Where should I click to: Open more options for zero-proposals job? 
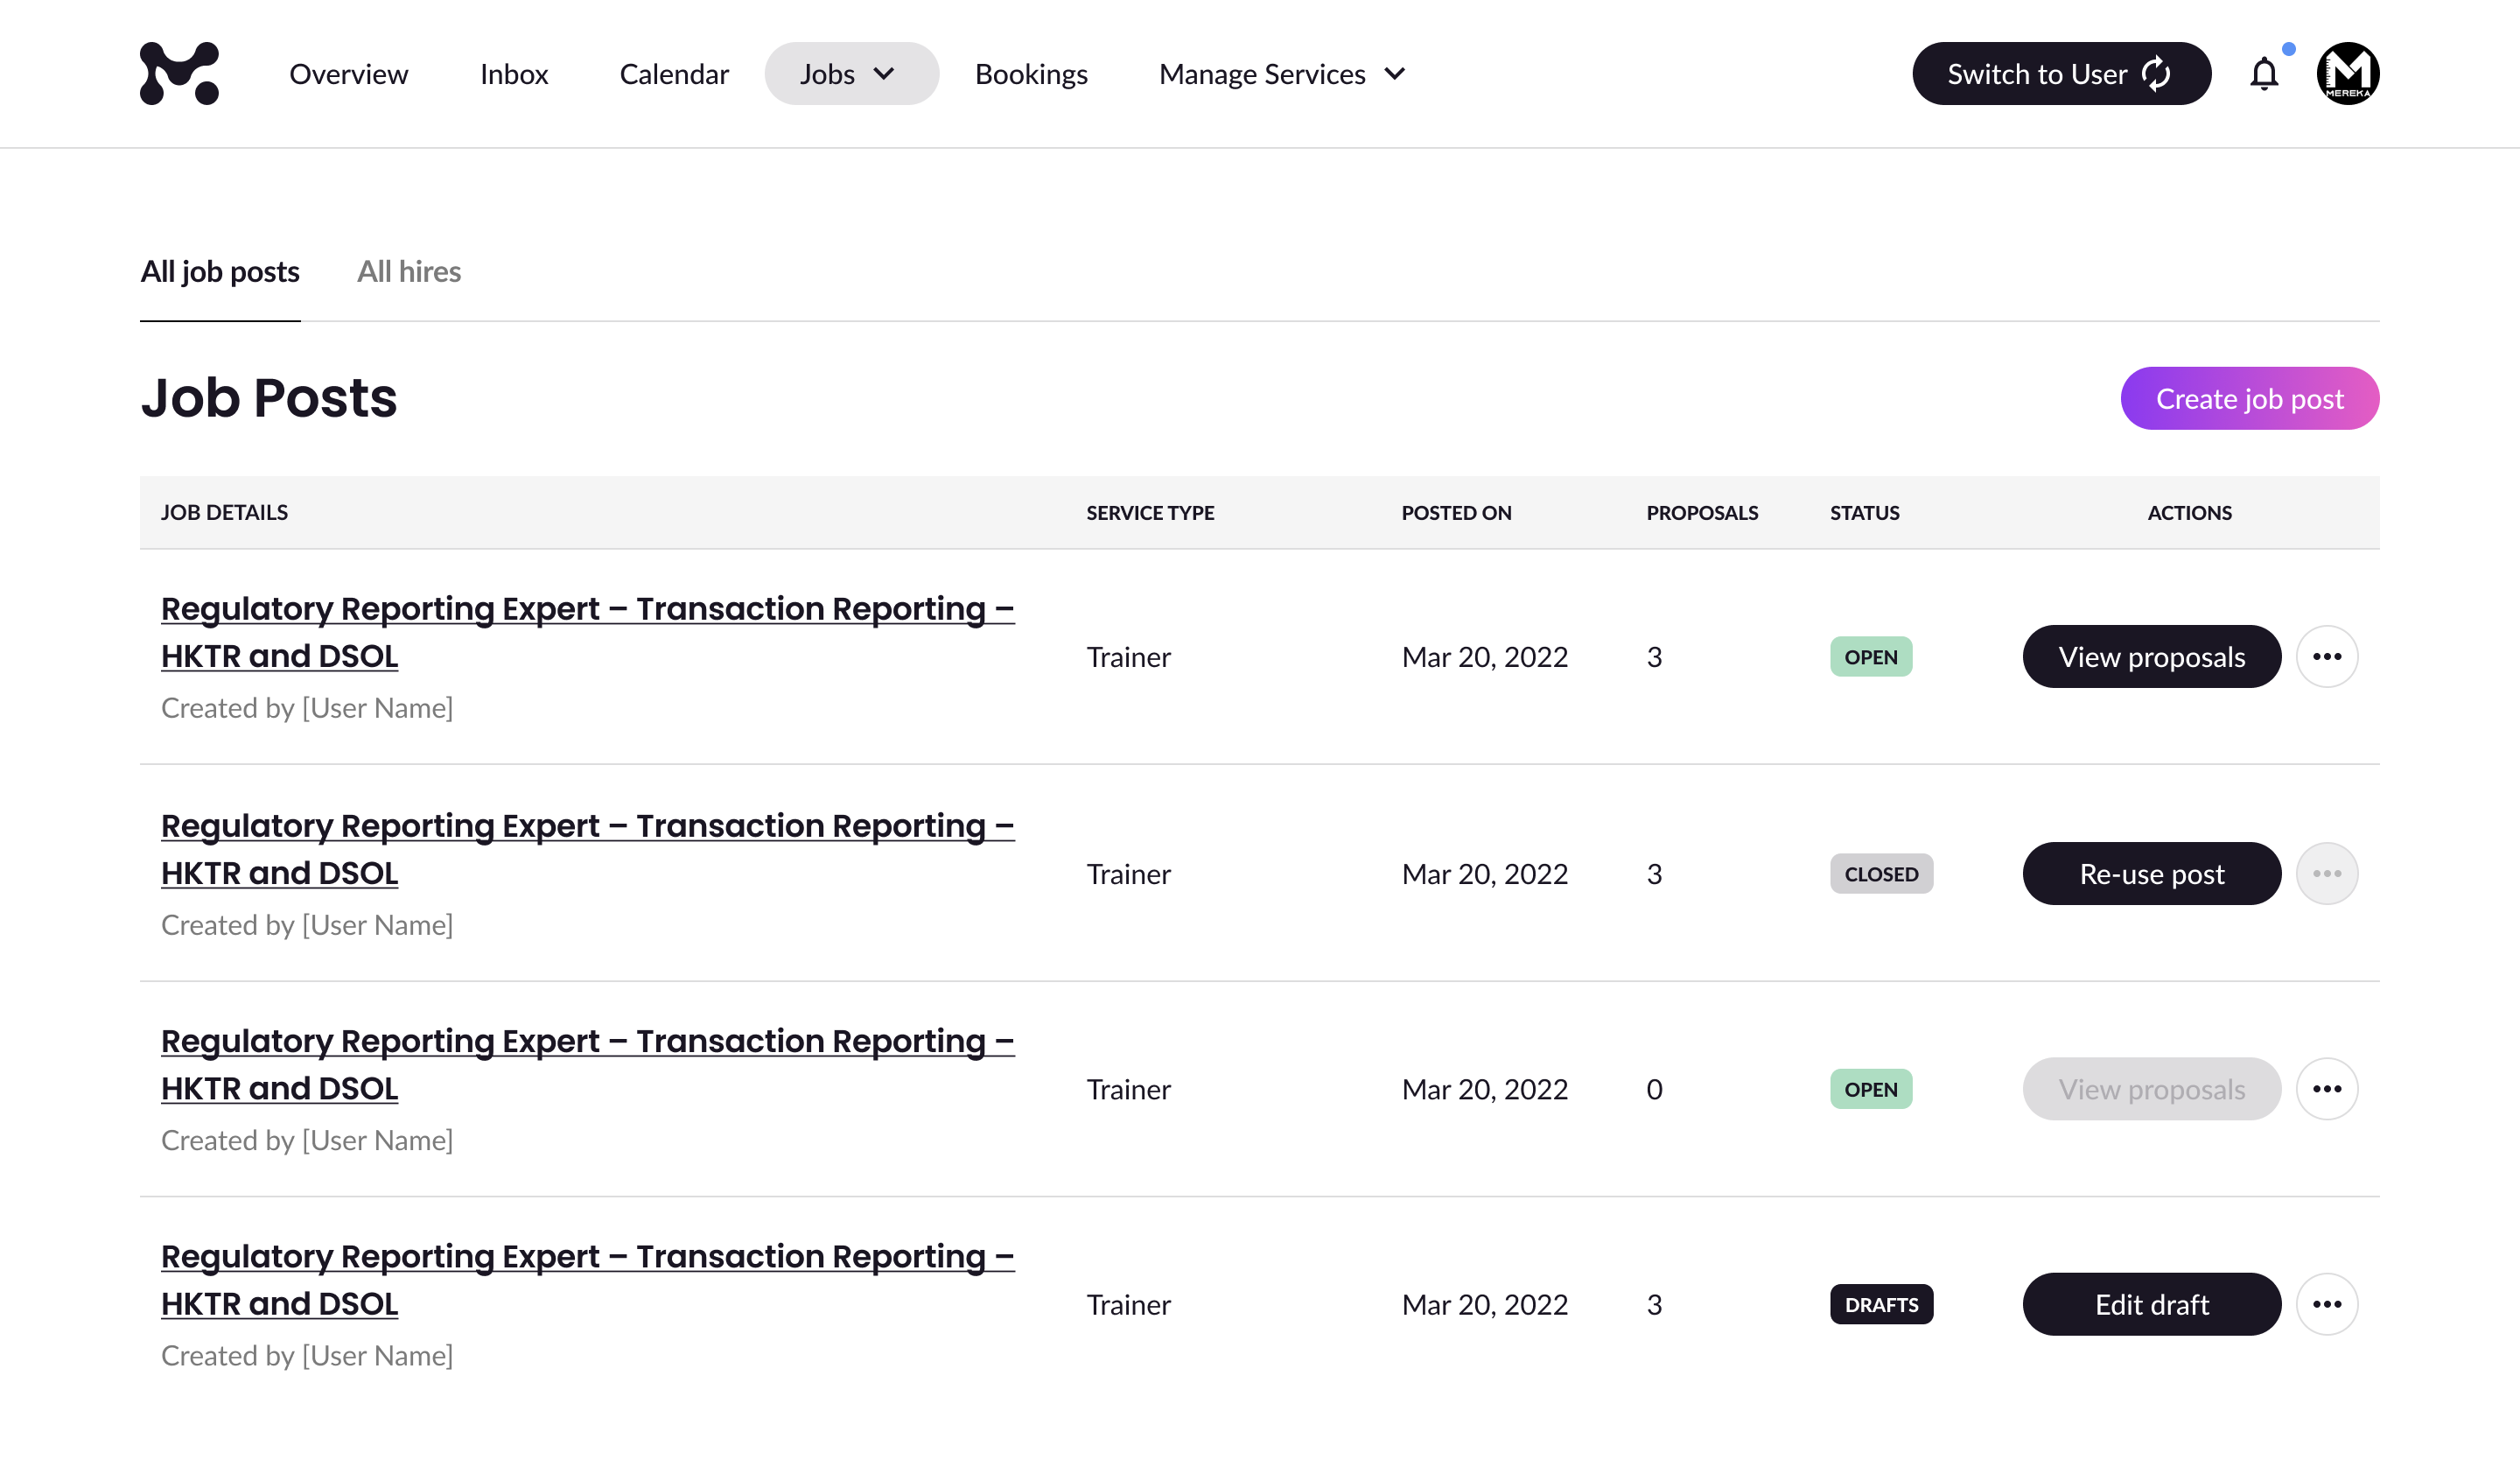[x=2326, y=1089]
